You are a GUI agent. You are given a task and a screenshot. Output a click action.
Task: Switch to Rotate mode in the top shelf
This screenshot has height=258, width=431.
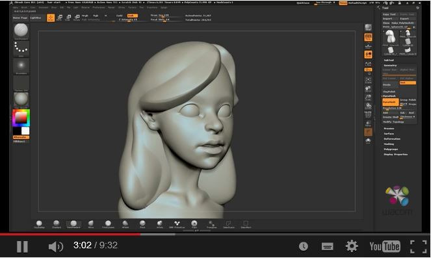coord(77,18)
